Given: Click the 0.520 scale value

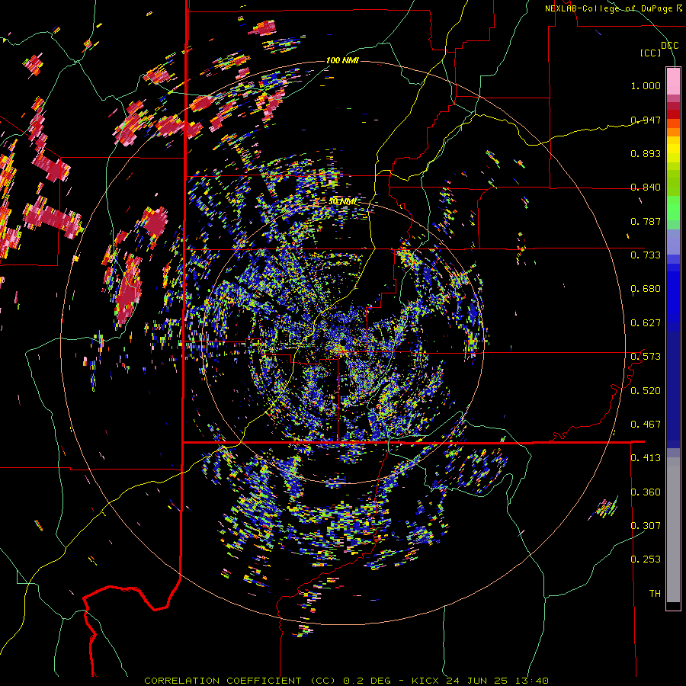Looking at the screenshot, I should 646,391.
